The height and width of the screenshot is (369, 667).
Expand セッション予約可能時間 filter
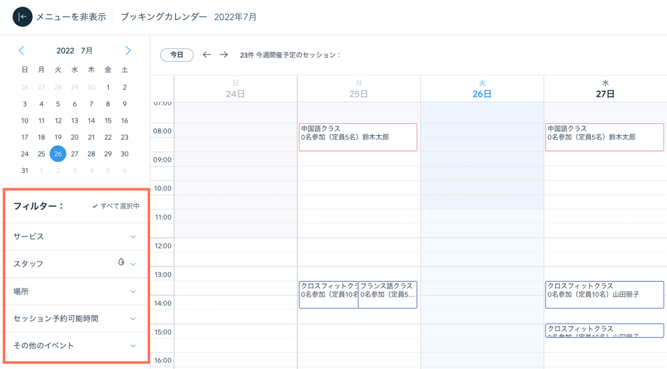(133, 319)
